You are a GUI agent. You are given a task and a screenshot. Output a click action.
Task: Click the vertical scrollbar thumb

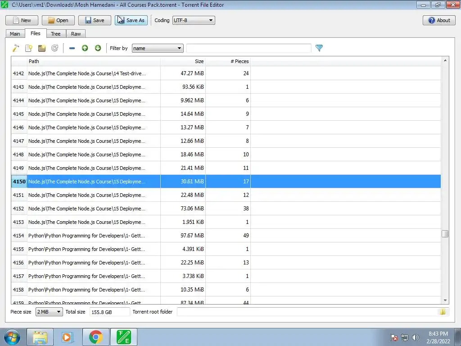[445, 234]
